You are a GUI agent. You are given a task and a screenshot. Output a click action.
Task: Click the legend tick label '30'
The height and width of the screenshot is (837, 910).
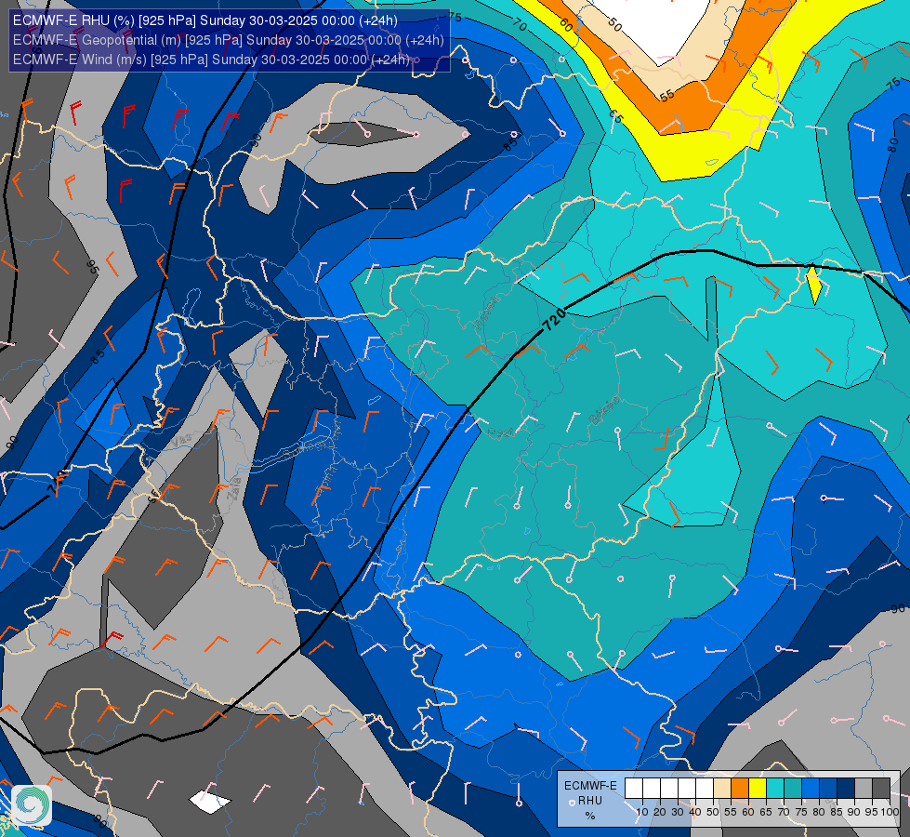[678, 812]
